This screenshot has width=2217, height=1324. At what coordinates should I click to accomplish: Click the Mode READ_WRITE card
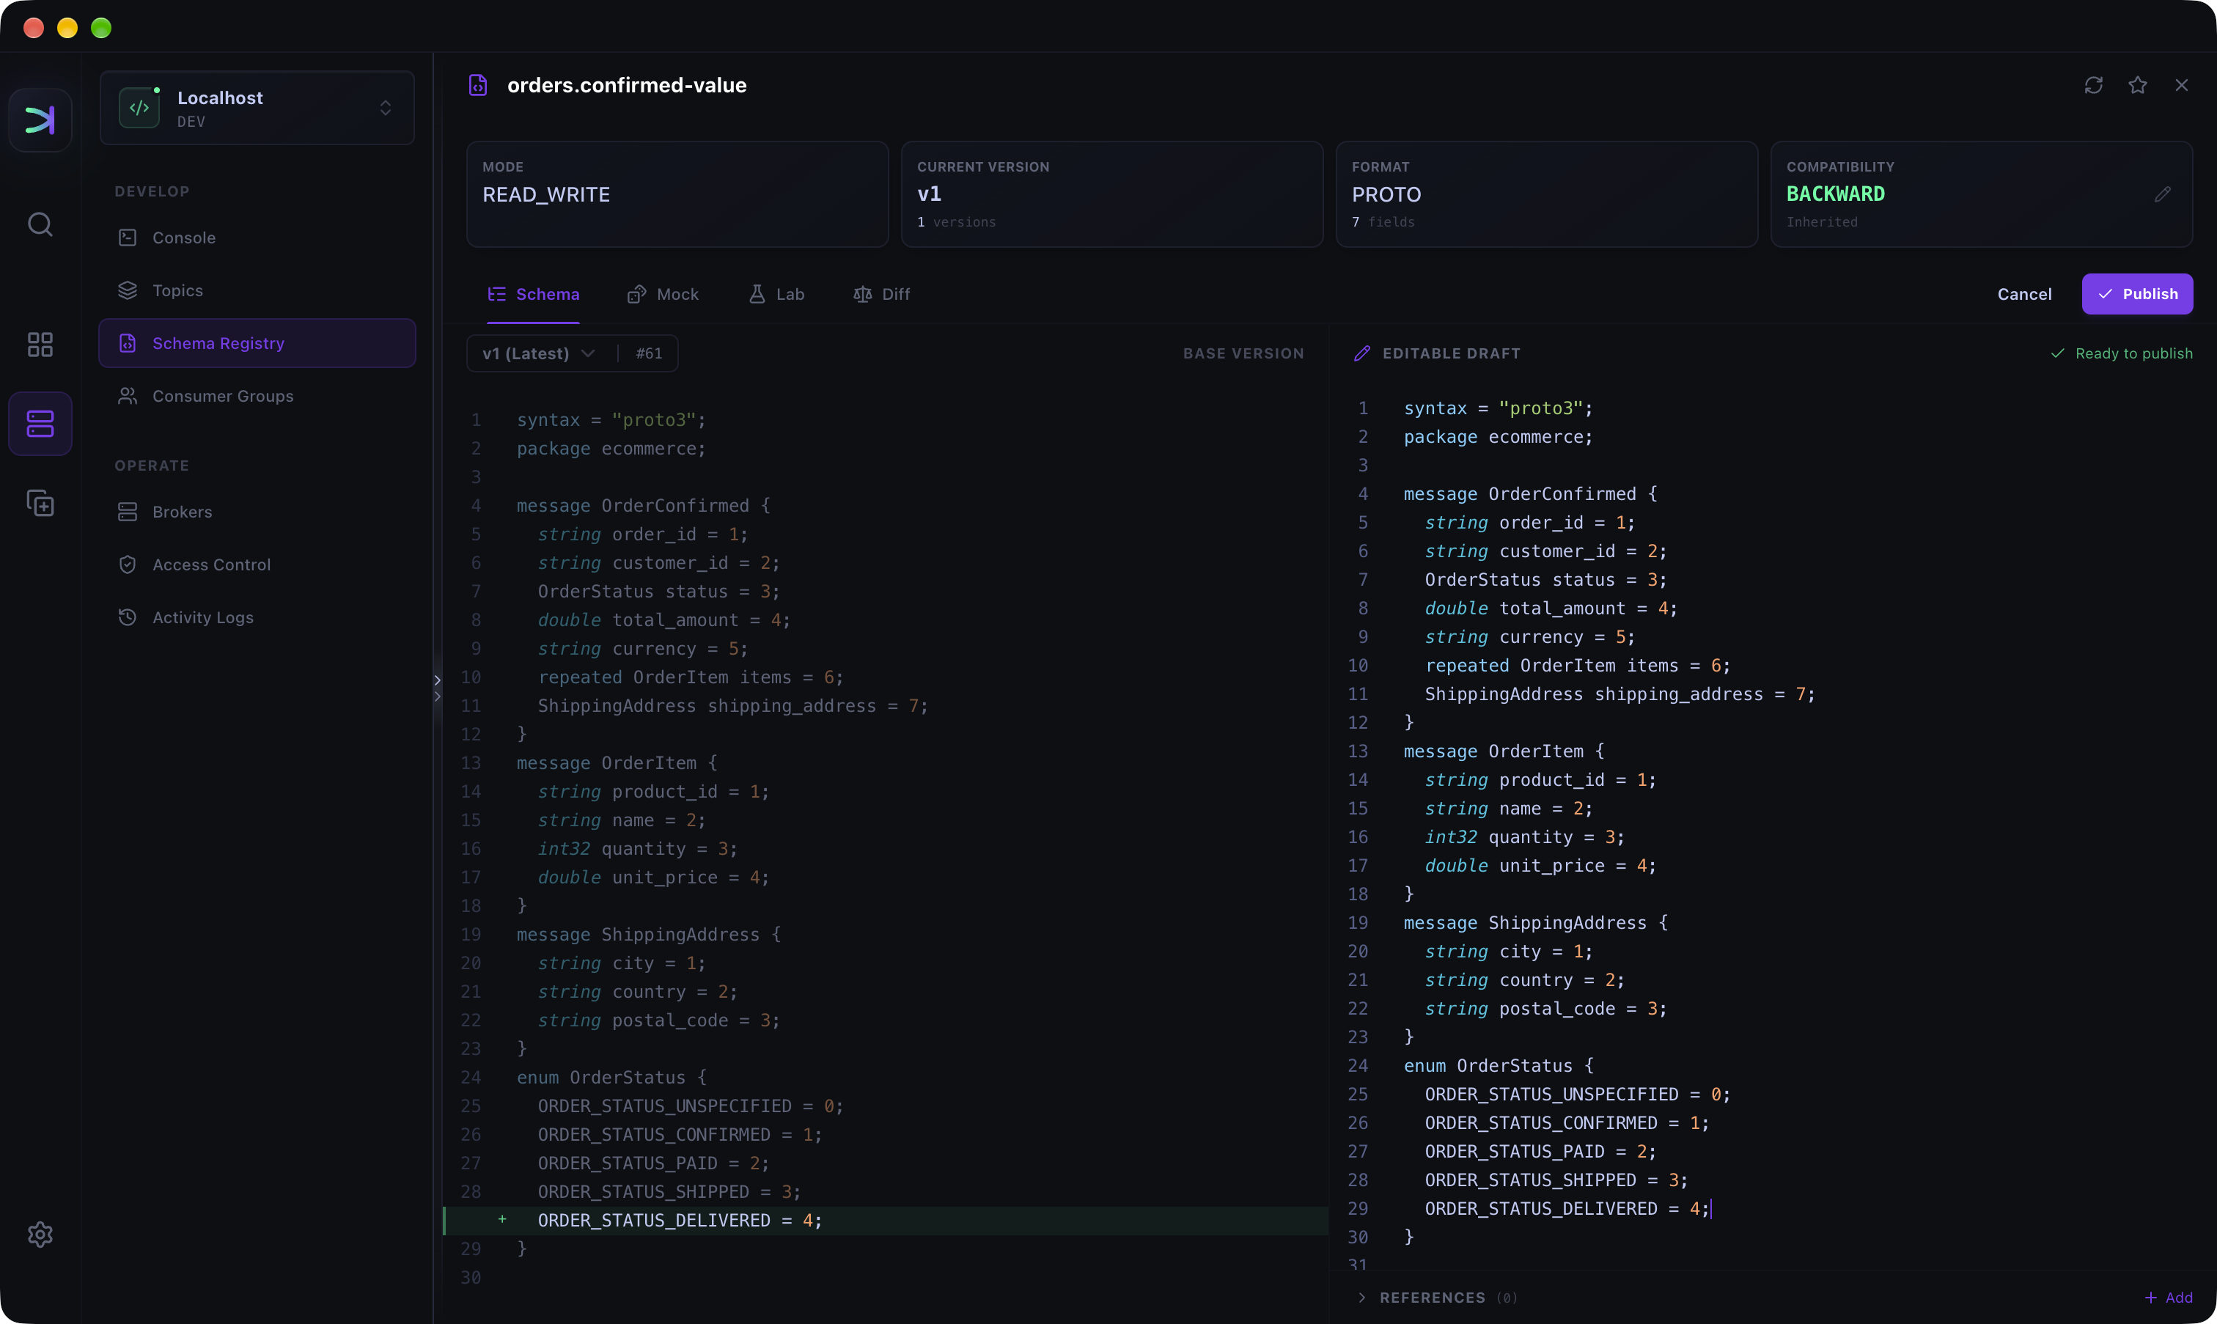[x=677, y=194]
